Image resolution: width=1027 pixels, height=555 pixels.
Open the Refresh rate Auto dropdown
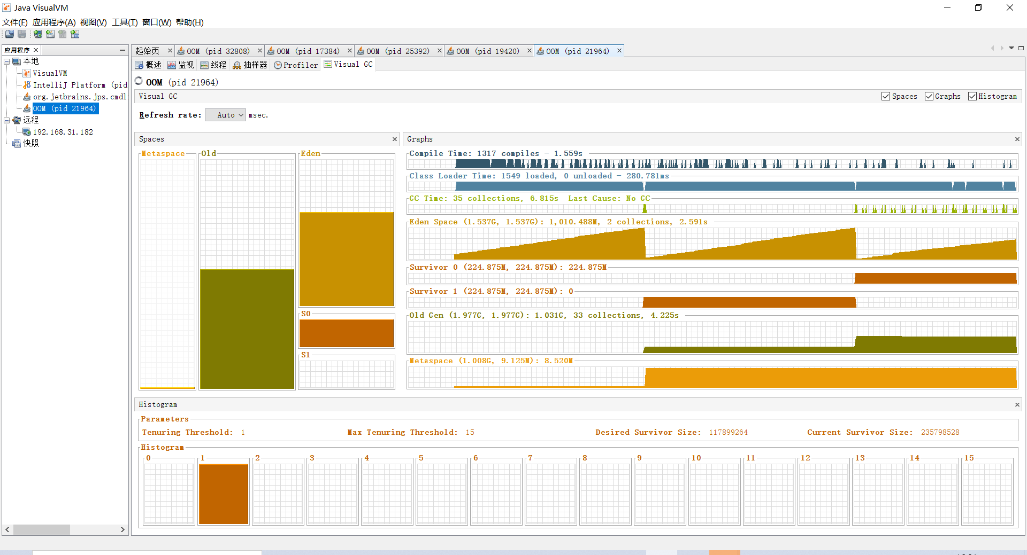pos(225,115)
